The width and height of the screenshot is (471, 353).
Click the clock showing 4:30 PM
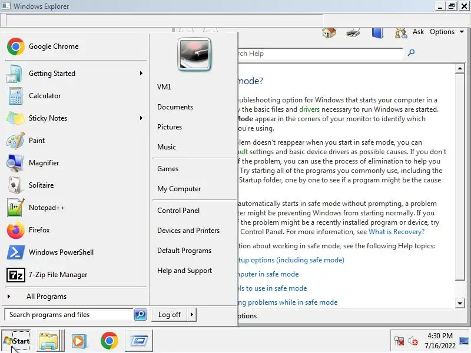tap(440, 335)
